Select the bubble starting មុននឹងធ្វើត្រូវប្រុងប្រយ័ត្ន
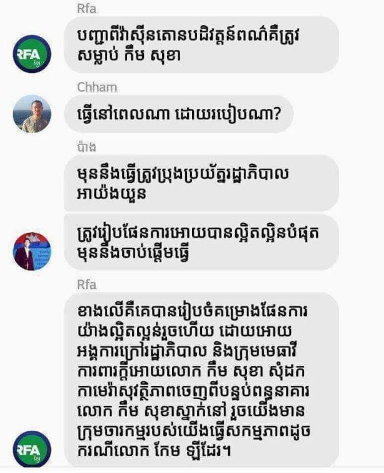The width and height of the screenshot is (384, 473). tap(201, 183)
